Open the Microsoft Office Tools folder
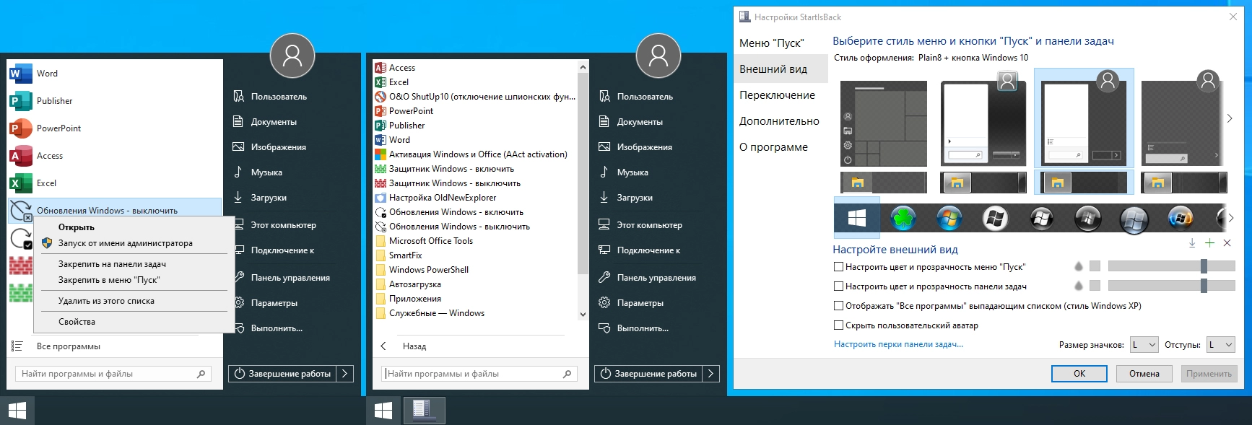This screenshot has height=425, width=1252. click(x=424, y=241)
